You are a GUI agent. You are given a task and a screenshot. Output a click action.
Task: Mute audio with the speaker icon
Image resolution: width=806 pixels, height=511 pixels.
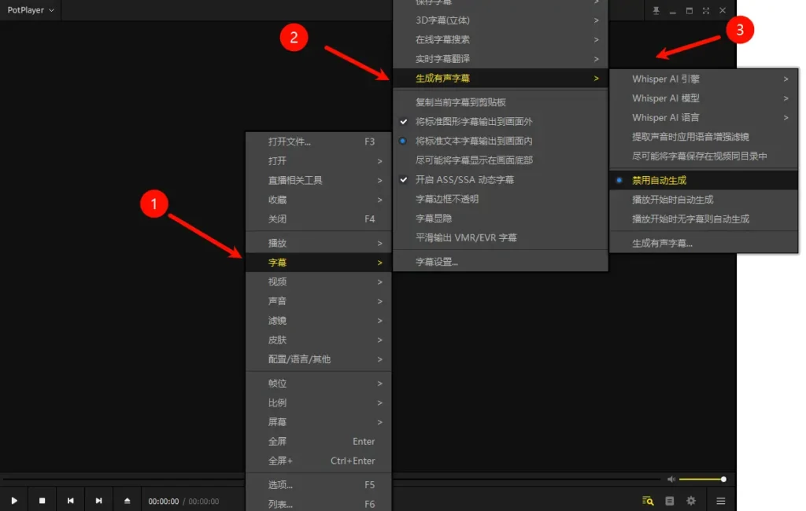(671, 479)
